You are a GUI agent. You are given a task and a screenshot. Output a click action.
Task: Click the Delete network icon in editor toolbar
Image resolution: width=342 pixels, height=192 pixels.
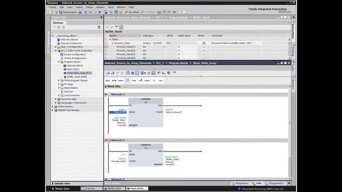[113, 73]
